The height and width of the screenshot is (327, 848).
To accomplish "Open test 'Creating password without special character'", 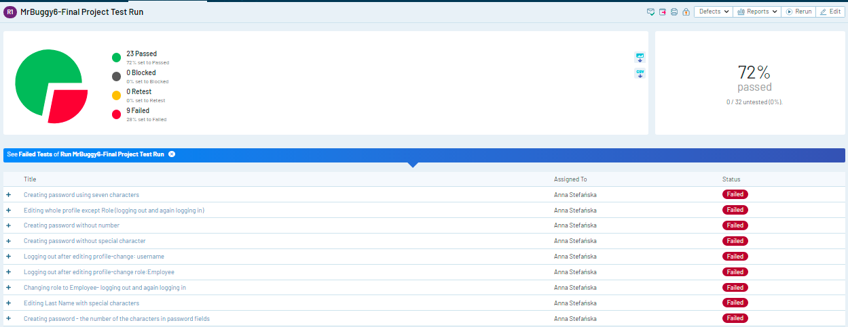I will 85,241.
